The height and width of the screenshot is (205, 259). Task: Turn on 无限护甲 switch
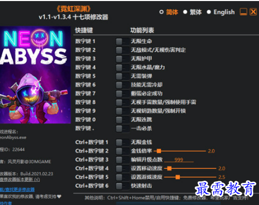tap(122, 59)
